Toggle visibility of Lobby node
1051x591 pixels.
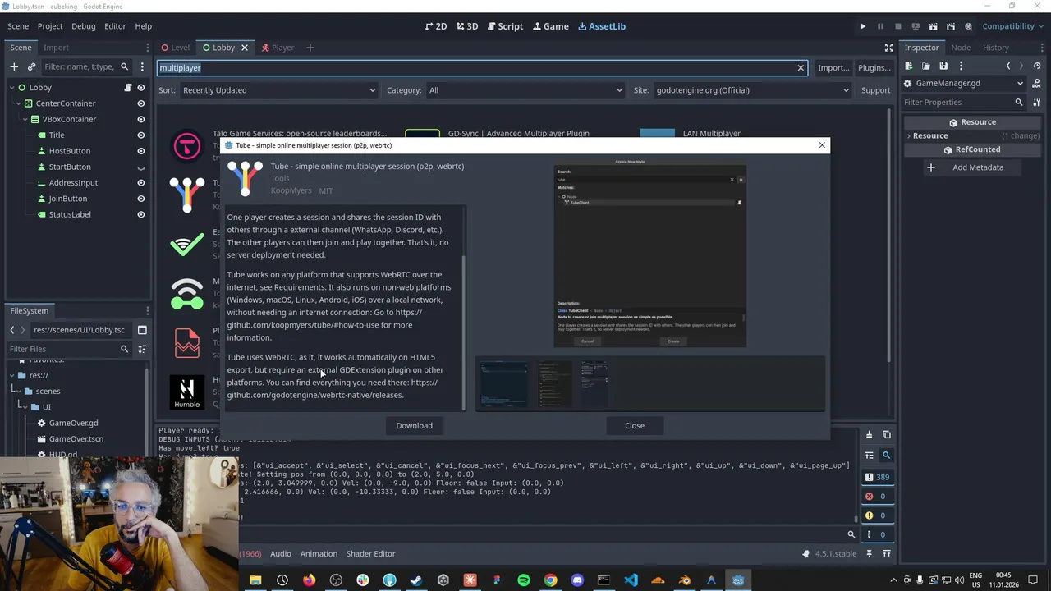click(x=141, y=88)
